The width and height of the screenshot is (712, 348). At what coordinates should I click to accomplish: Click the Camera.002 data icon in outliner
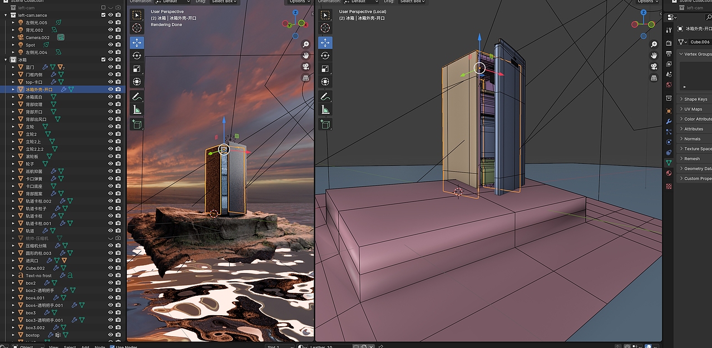click(61, 37)
